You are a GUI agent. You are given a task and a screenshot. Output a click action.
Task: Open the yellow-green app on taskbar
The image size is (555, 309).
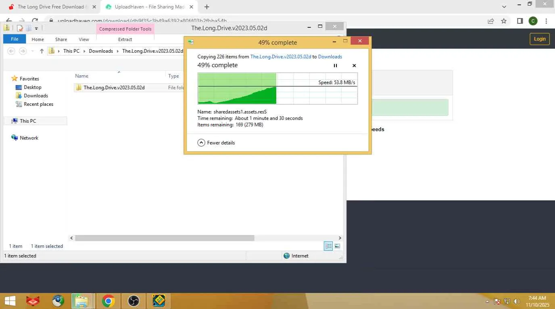pos(159,301)
